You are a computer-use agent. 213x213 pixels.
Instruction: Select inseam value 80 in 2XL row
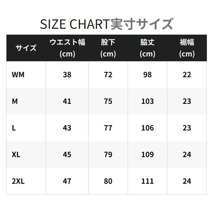[108, 181]
